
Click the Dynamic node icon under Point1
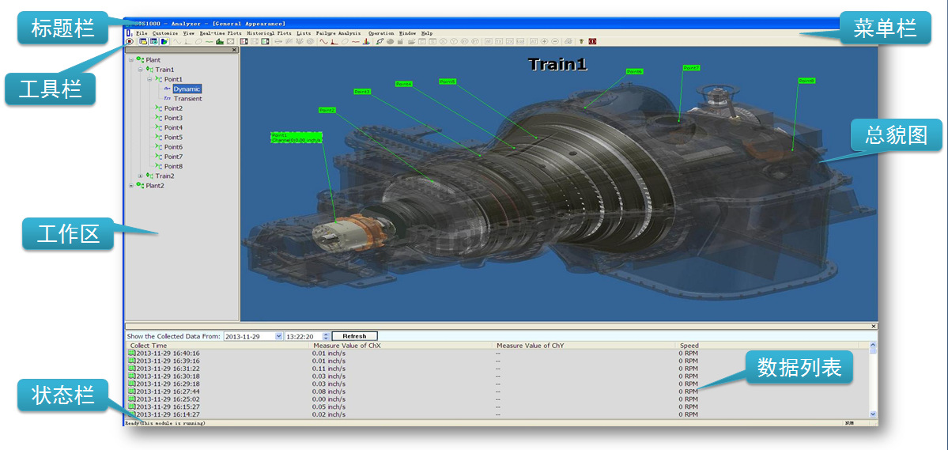coord(168,89)
